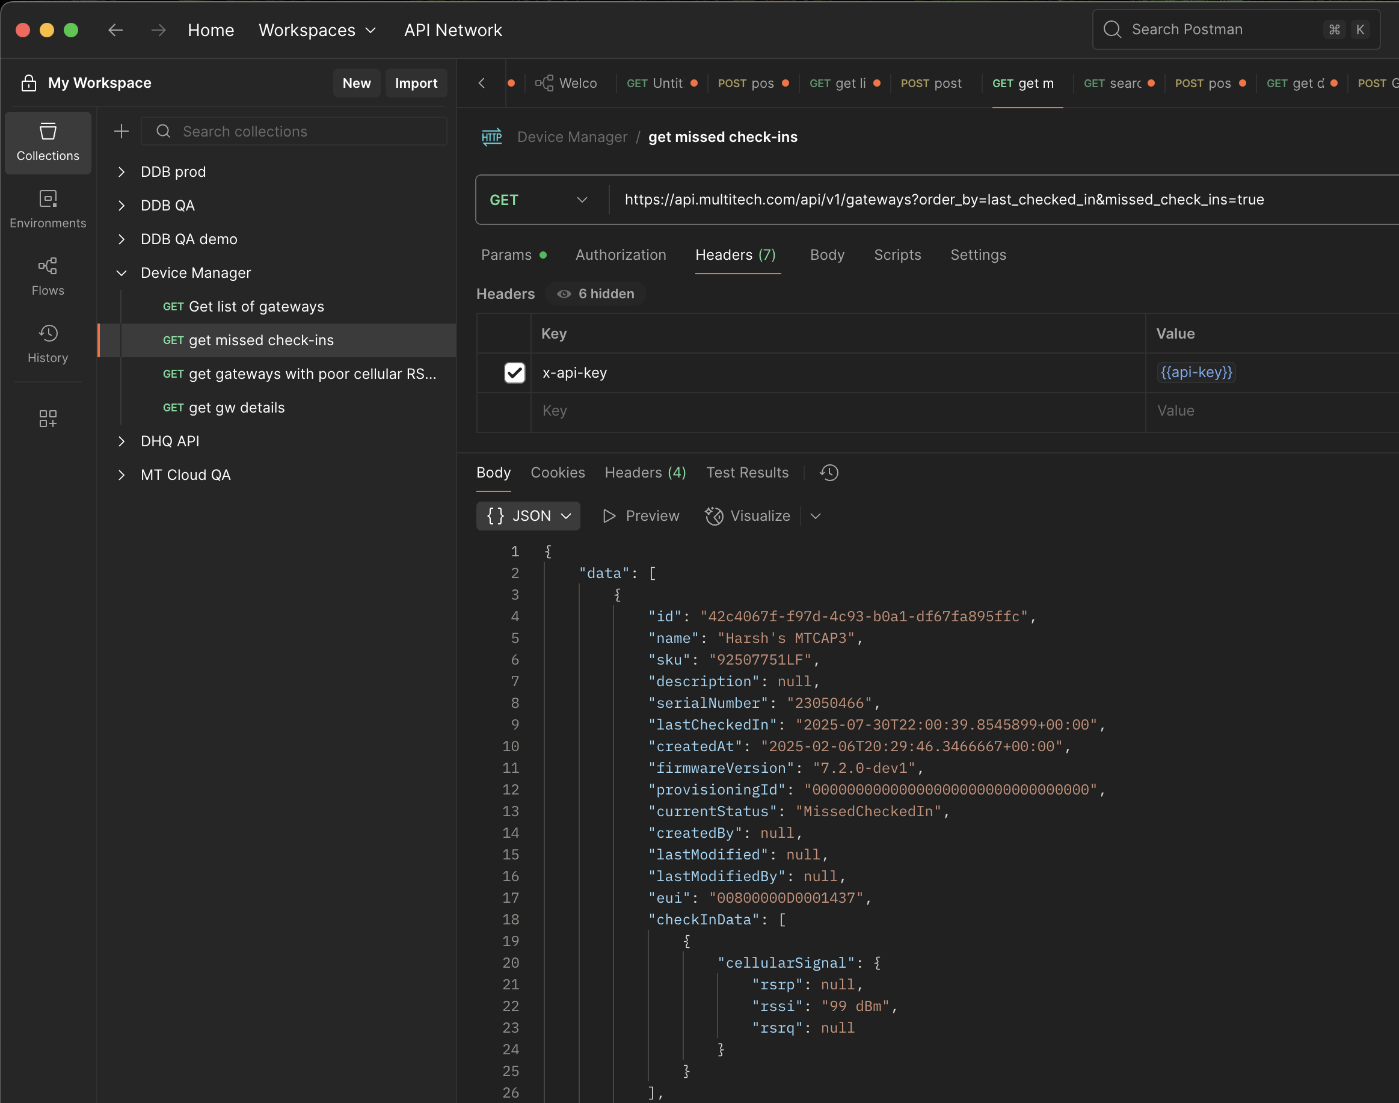Open the Visualize options dropdown arrow
The height and width of the screenshot is (1103, 1399).
(x=816, y=516)
